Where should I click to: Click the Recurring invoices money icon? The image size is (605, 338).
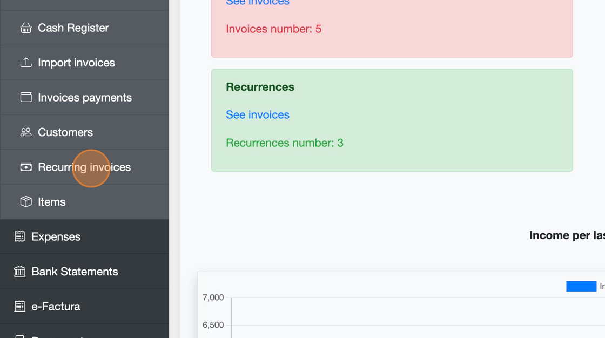tap(26, 167)
